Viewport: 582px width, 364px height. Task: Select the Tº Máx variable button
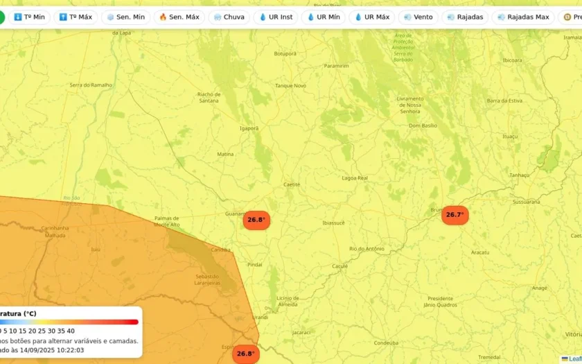coord(76,17)
